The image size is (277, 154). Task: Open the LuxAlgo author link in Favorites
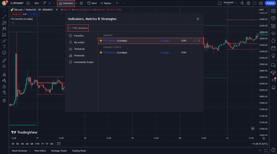point(165,41)
